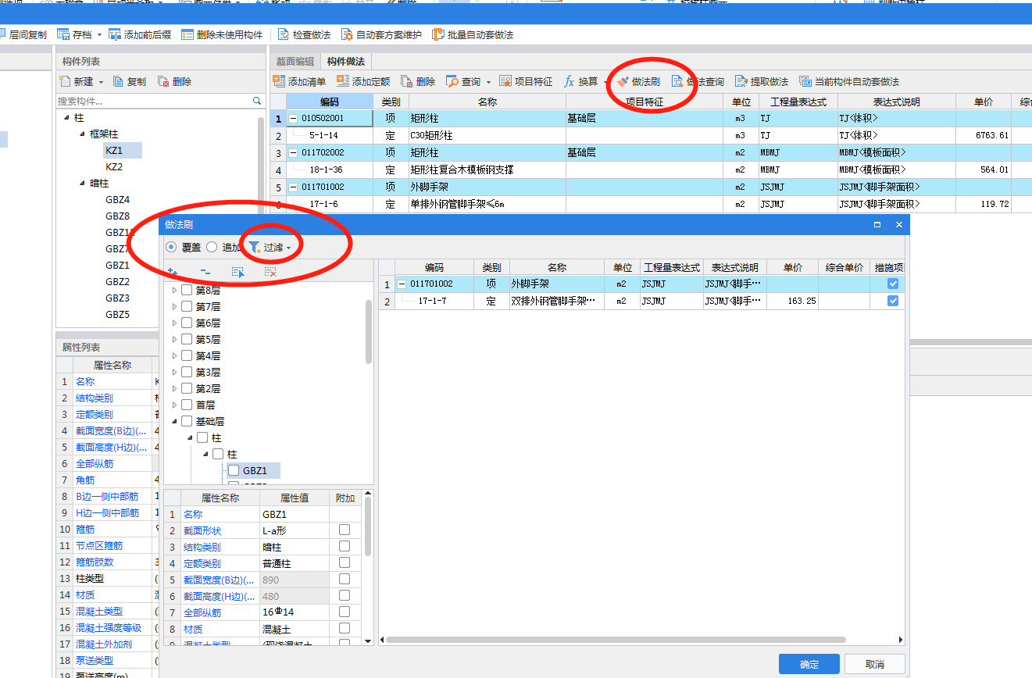Click the dialog table horizontal scrollbar
Viewport: 1032px width, 678px height.
[x=614, y=640]
